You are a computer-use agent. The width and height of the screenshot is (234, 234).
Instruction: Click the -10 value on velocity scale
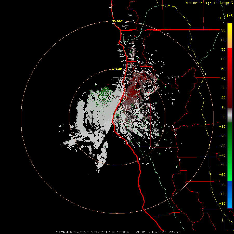pyautogui.click(x=222, y=127)
